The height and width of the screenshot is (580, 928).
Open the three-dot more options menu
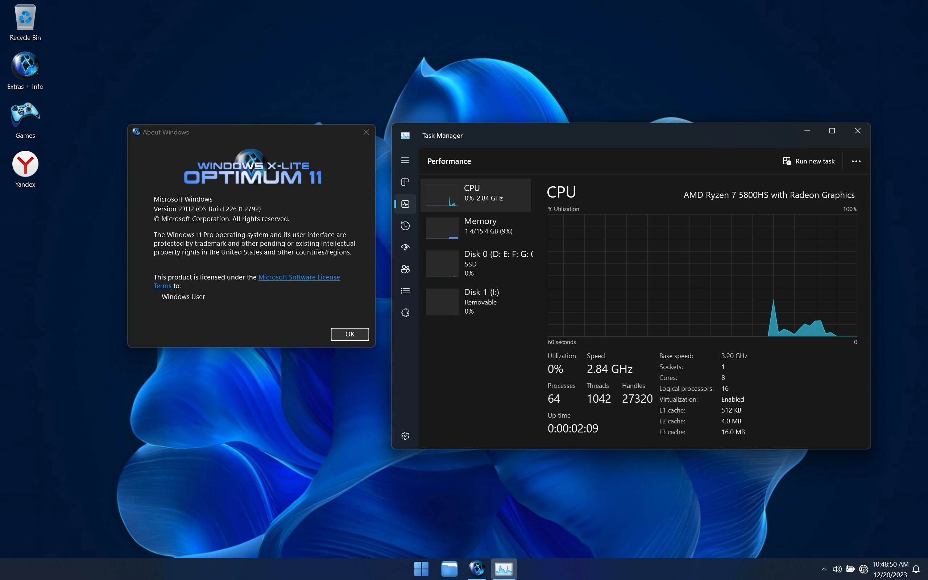(x=856, y=161)
